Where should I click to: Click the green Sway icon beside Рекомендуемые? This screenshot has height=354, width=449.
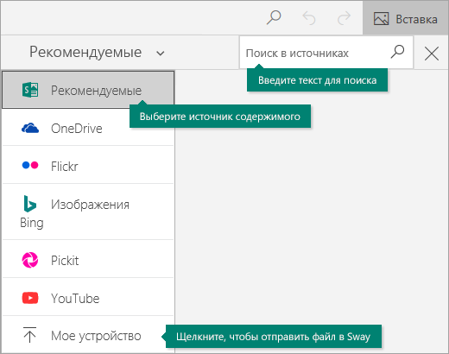tap(30, 90)
